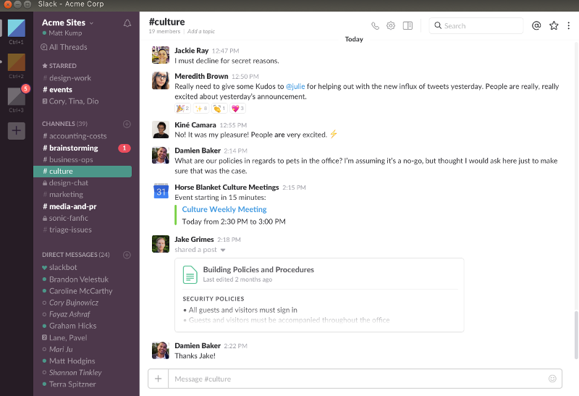579x396 pixels.
Task: Open emoji picker in message box
Action: tap(552, 379)
